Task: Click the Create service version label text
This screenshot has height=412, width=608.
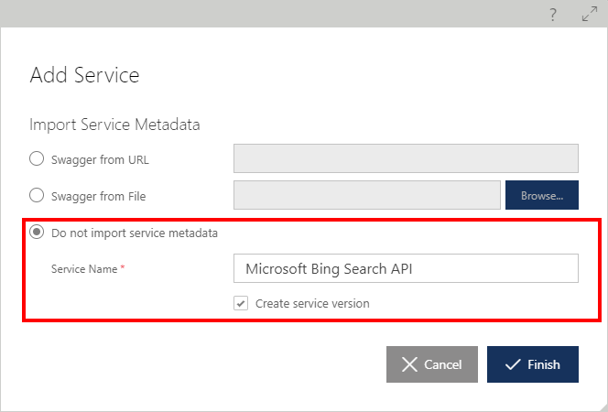Action: tap(312, 303)
